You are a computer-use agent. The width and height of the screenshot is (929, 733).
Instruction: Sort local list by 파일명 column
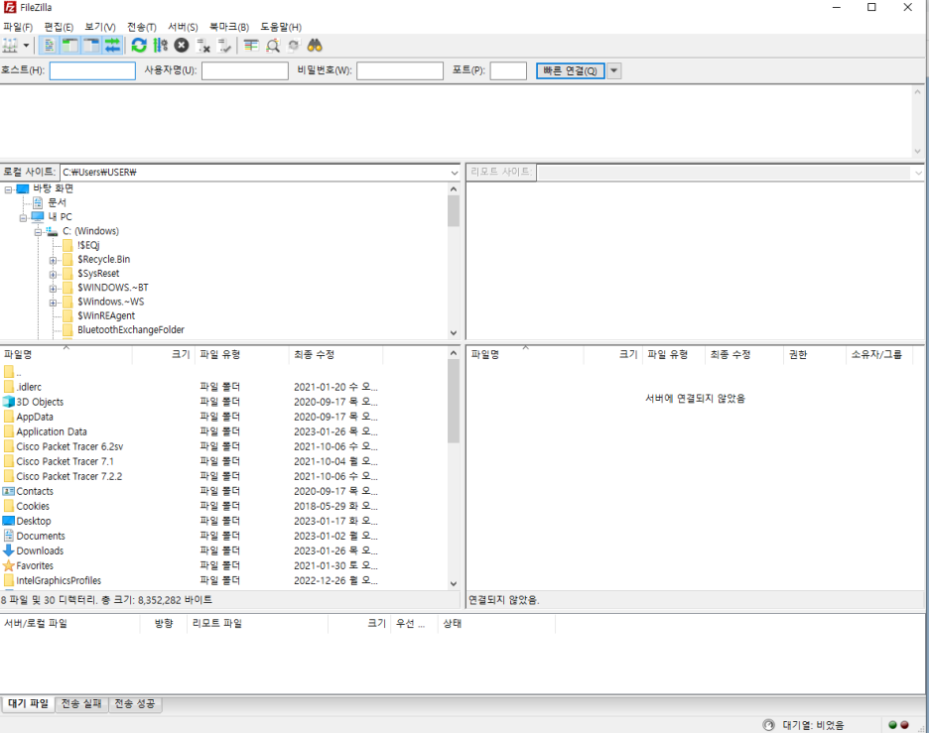[66, 354]
